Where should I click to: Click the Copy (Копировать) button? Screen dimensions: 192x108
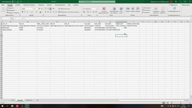coord(11,10)
